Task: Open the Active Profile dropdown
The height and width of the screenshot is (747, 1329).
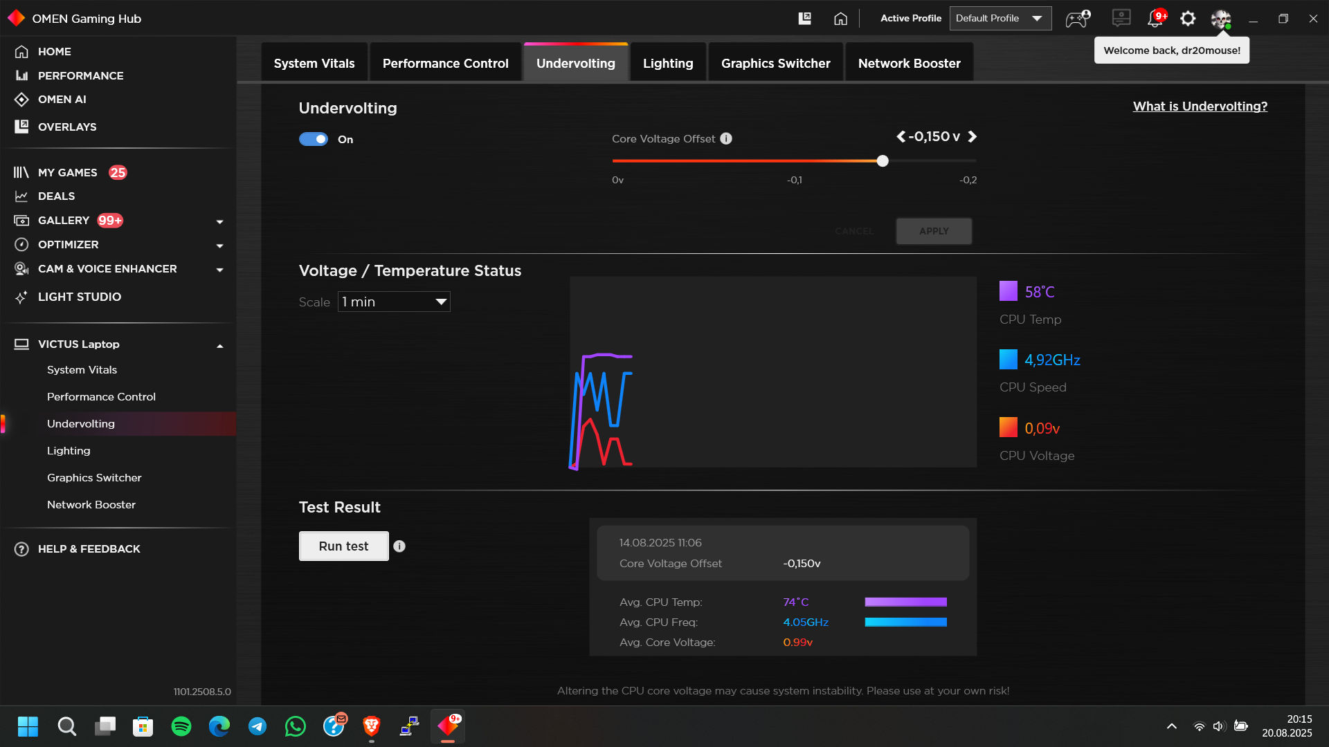Action: (x=1000, y=19)
